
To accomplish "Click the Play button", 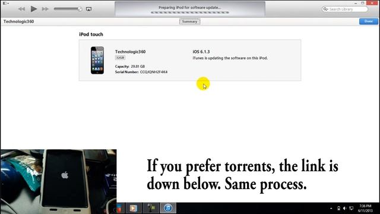I will pos(34,9).
